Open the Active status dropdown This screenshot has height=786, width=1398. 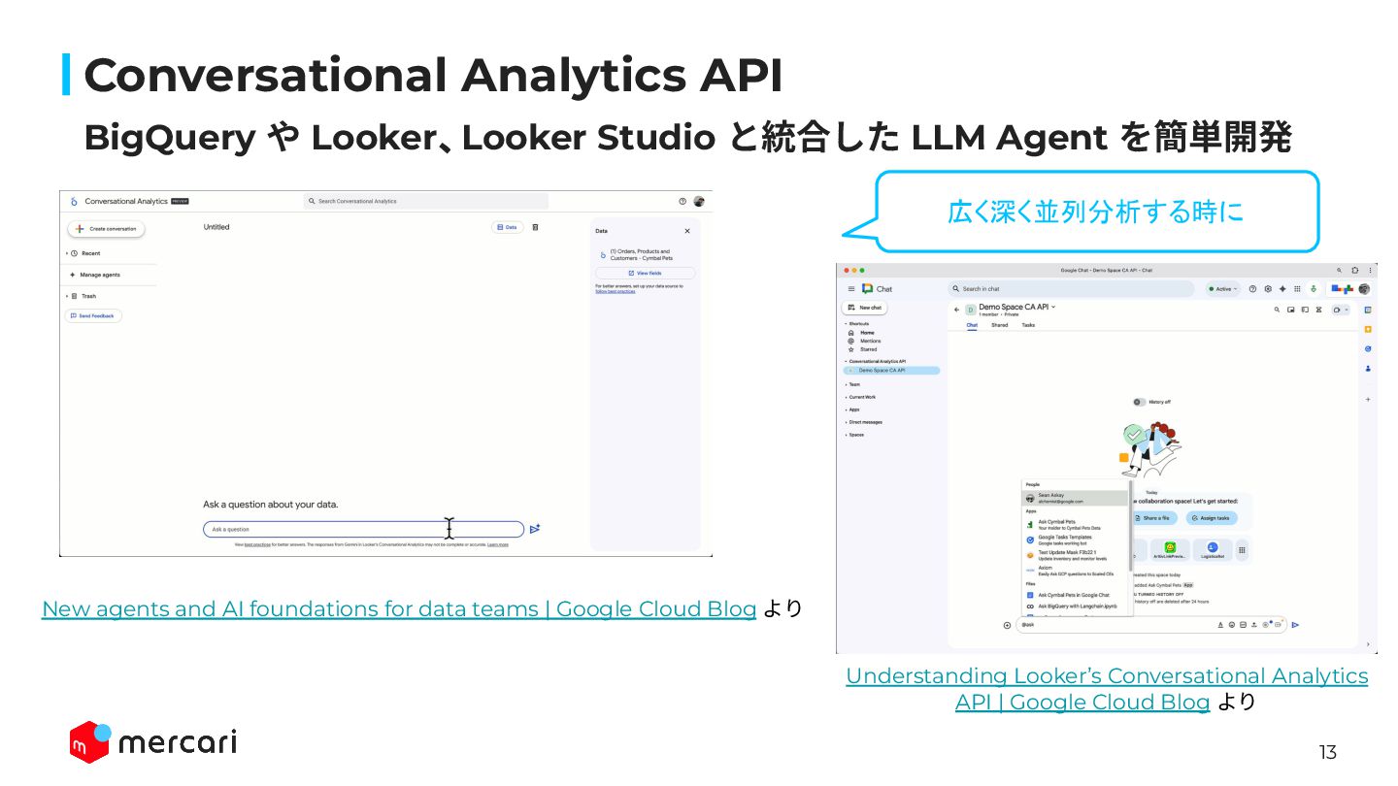point(1223,289)
